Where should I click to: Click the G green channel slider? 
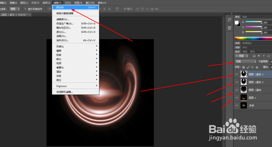point(254,27)
